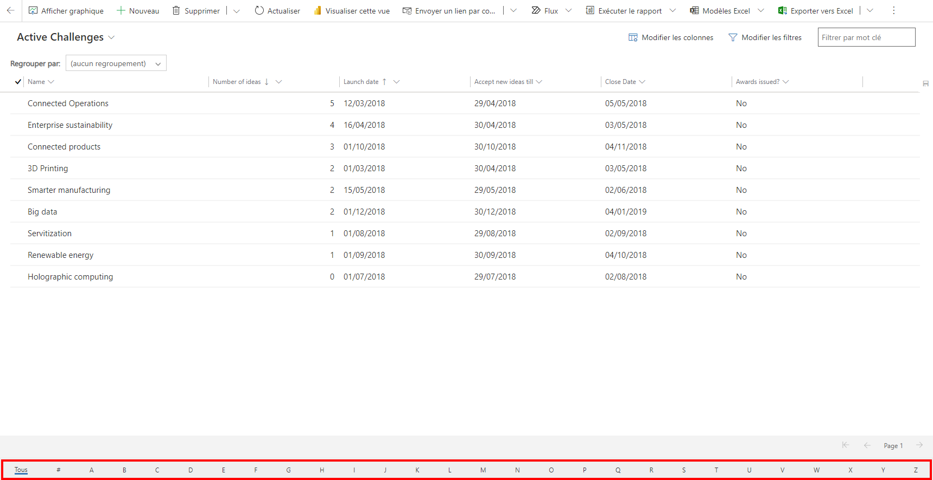Open the Enterprise sustainability record

(70, 125)
